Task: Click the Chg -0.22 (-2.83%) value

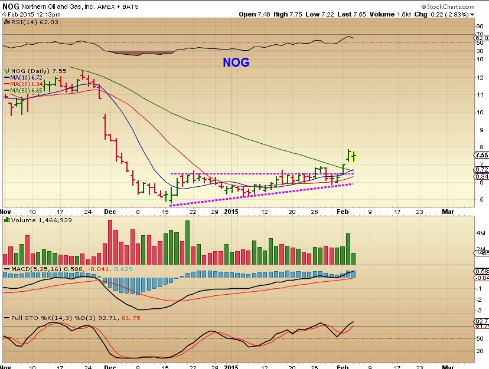Action: pos(441,14)
